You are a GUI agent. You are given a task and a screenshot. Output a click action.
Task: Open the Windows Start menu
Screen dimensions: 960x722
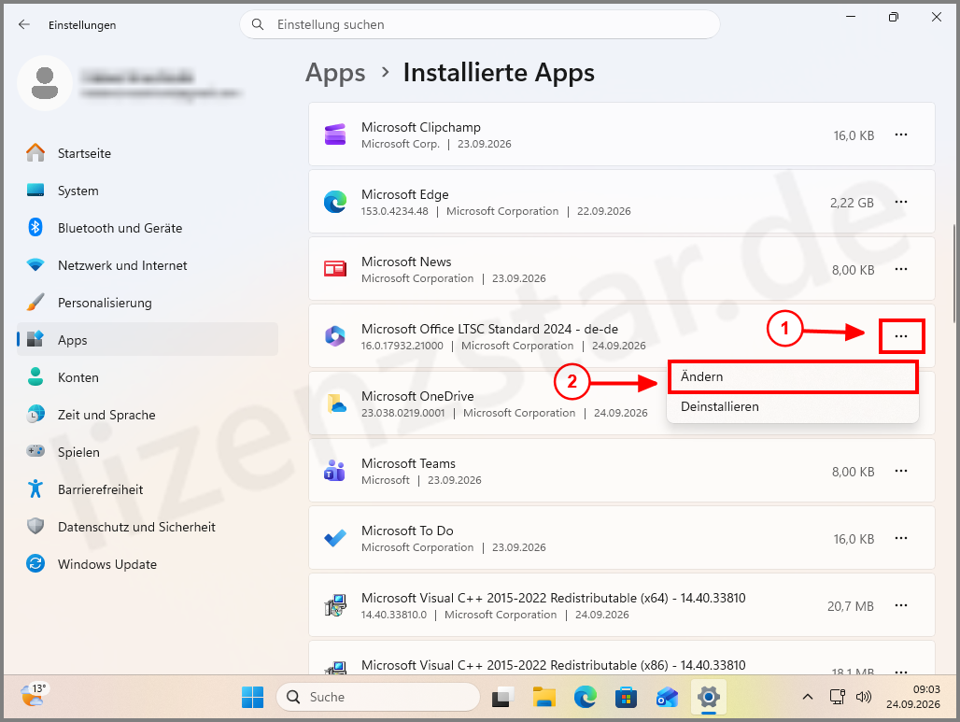(252, 697)
